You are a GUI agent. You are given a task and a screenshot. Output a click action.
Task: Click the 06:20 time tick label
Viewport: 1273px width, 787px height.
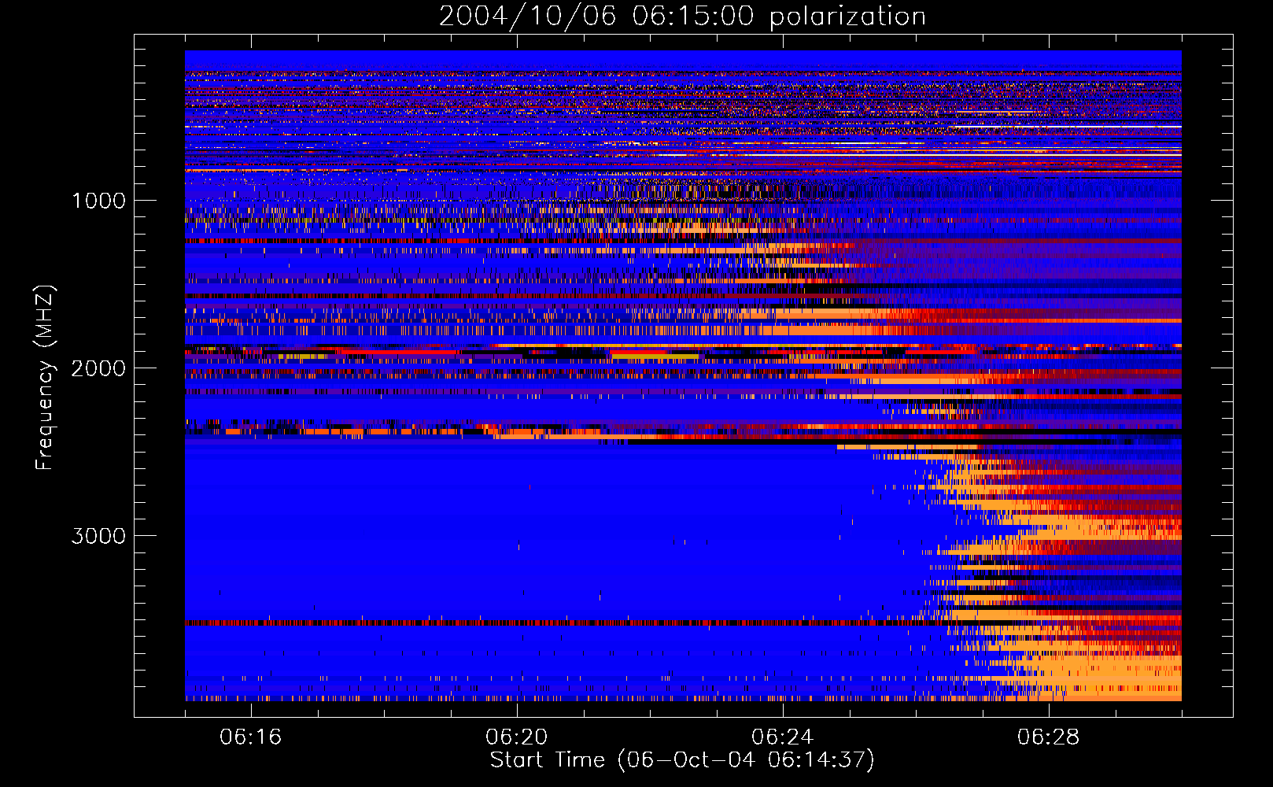coord(517,737)
